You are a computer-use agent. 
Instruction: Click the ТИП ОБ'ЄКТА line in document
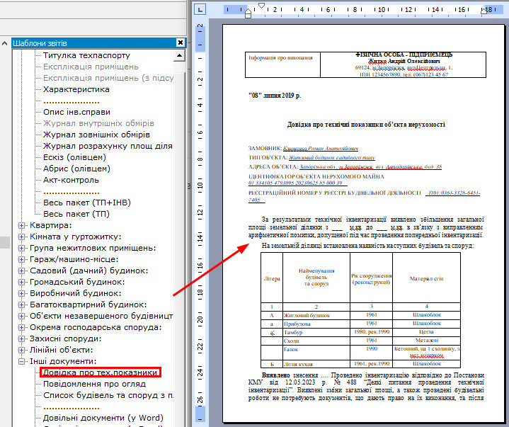(311, 157)
